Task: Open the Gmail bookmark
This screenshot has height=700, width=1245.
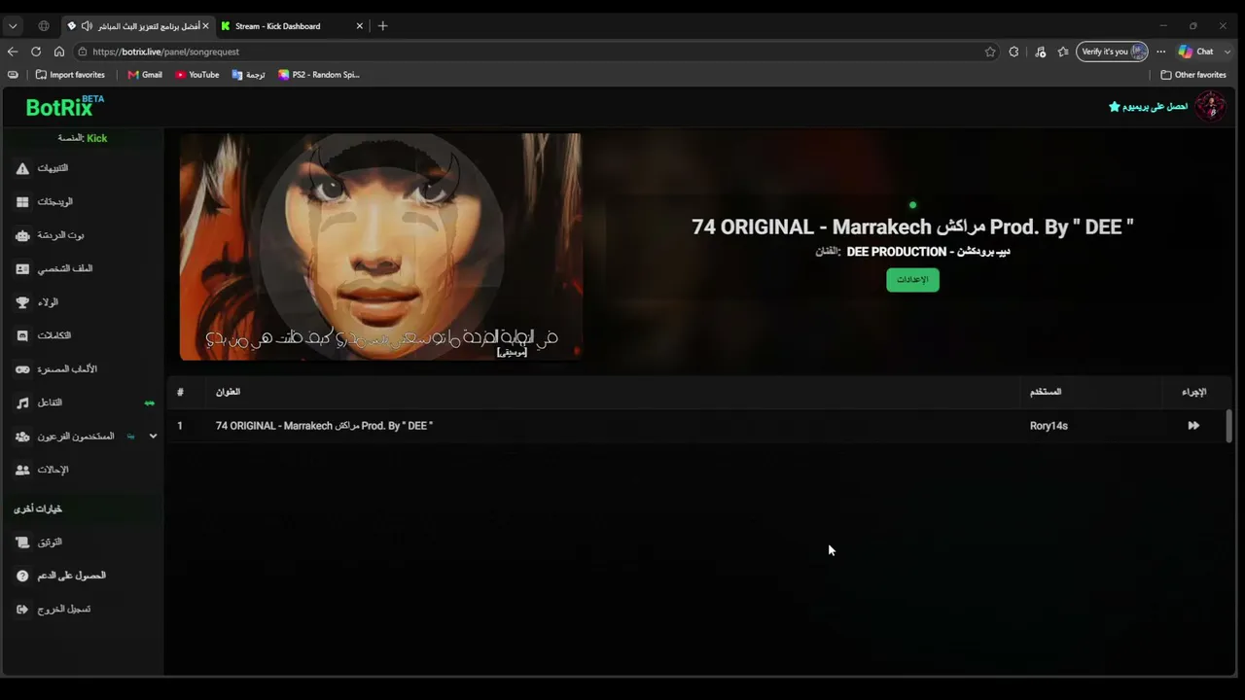Action: (145, 75)
